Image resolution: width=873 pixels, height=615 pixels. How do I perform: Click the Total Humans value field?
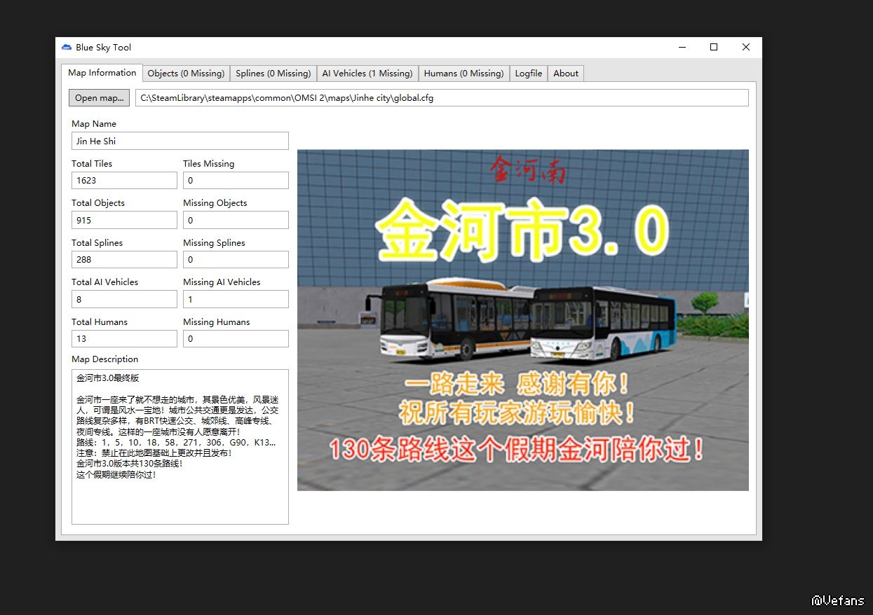[x=124, y=339]
